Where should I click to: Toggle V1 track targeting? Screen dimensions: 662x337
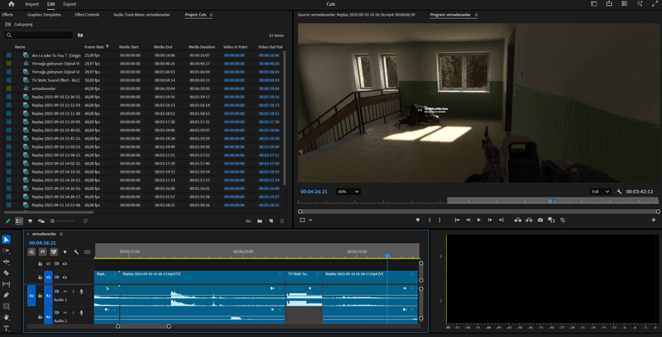pos(48,278)
